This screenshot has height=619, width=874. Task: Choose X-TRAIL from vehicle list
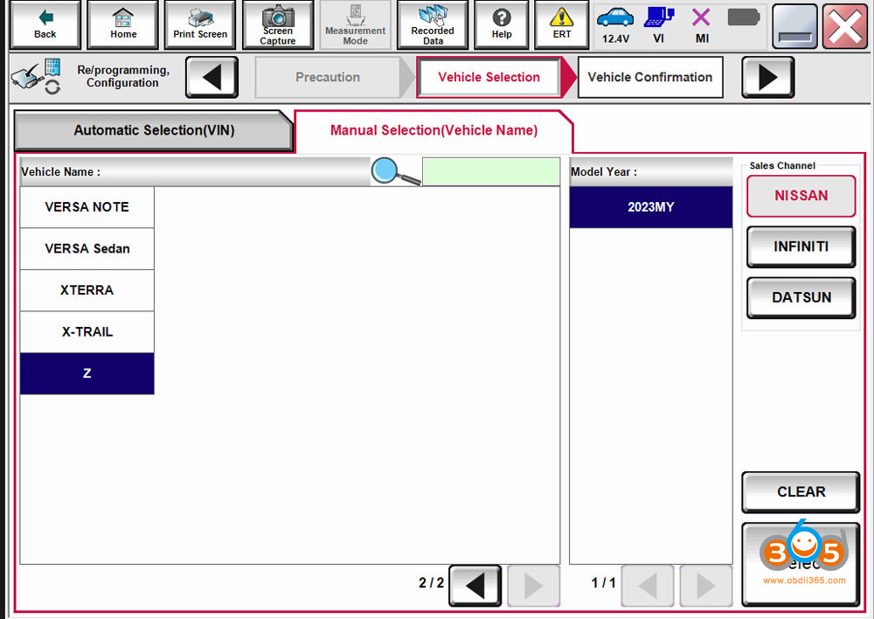coord(87,332)
